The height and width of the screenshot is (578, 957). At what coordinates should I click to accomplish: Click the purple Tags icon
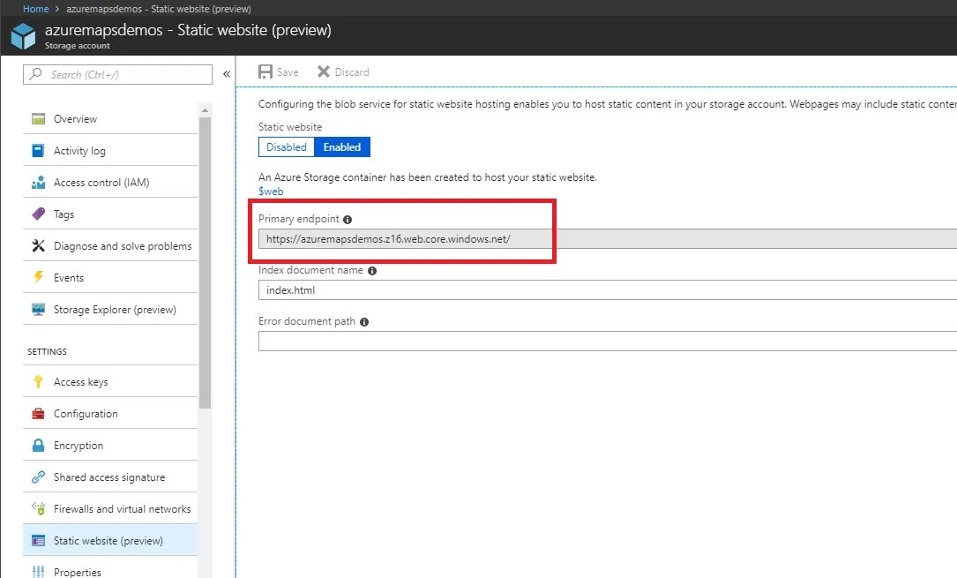click(38, 214)
